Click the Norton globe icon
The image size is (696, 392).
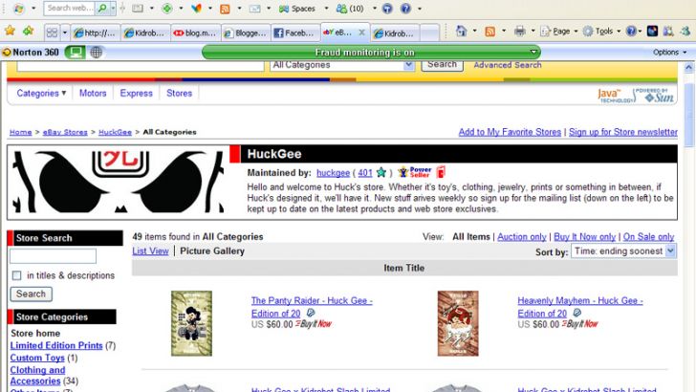click(x=97, y=53)
